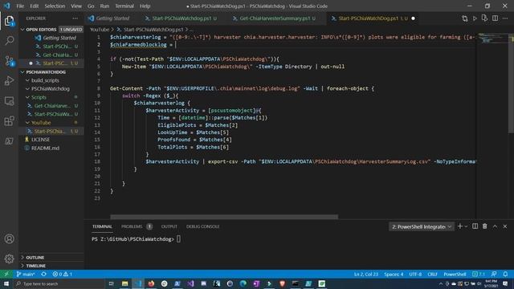Split the terminal panel
Viewport: 514px width, 289px height.
pos(475,226)
